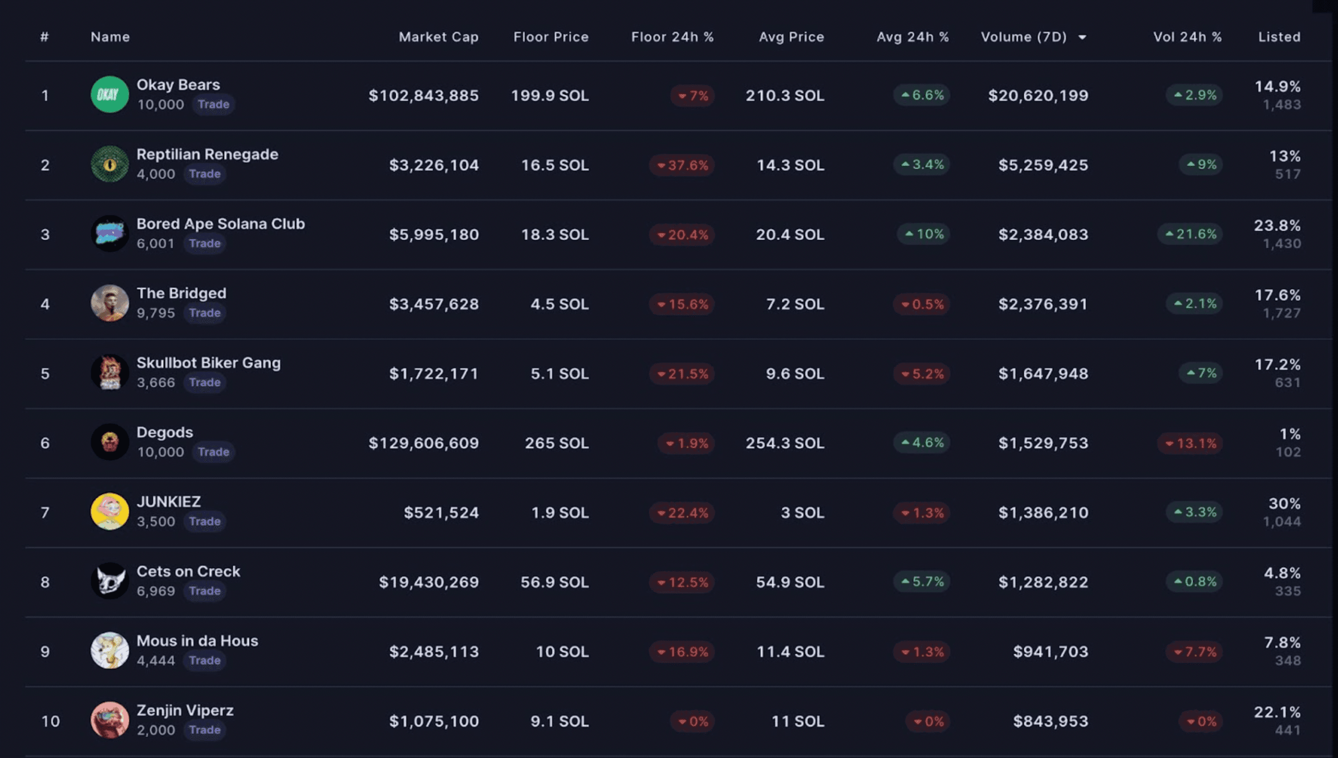Image resolution: width=1338 pixels, height=758 pixels.
Task: Open Skullbot Biker Gang avatar
Action: pyautogui.click(x=110, y=373)
